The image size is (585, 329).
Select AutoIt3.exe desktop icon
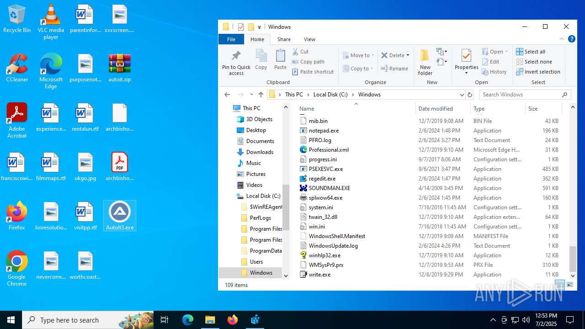click(x=120, y=216)
